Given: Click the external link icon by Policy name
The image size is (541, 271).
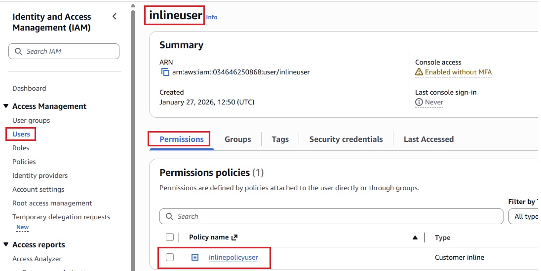Looking at the screenshot, I should (234, 237).
